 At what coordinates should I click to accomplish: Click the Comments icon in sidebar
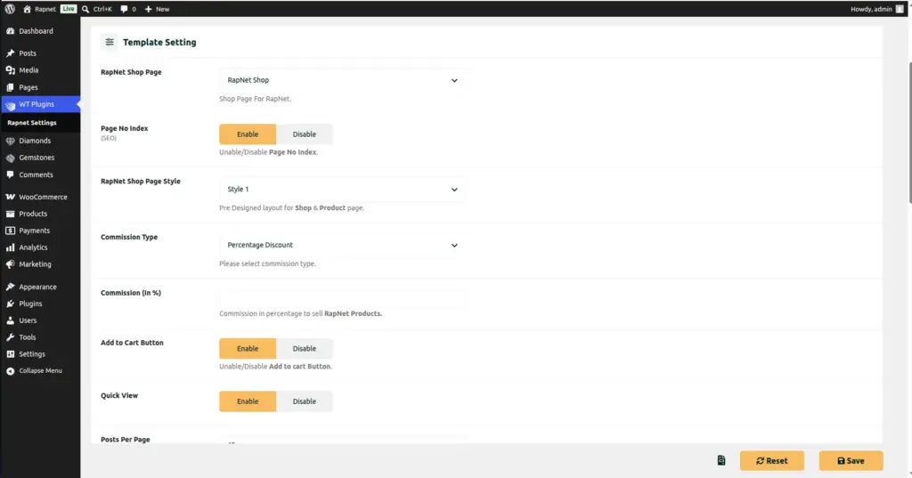10,174
